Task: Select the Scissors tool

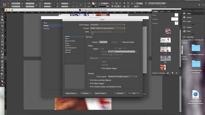Action: pos(2,48)
